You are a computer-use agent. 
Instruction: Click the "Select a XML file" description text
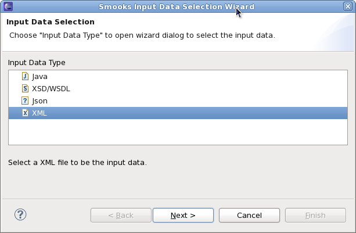pos(77,162)
